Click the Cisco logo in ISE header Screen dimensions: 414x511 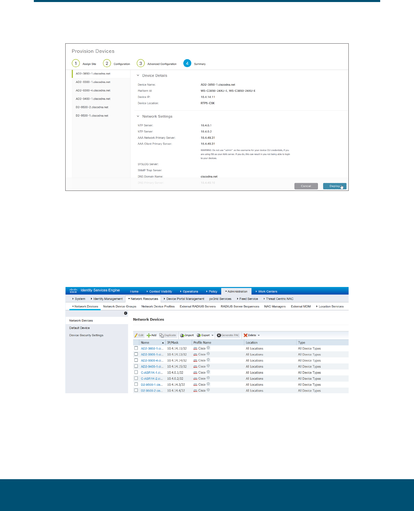[73, 290]
